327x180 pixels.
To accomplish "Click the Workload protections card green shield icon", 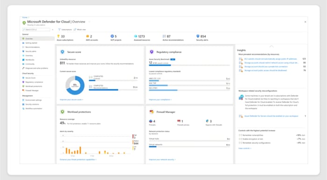I will (62, 112).
